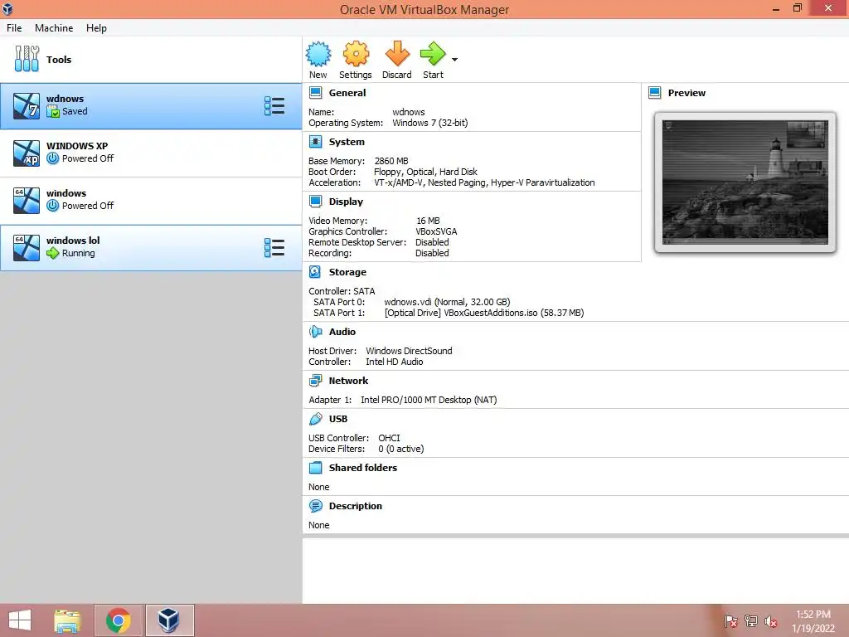Viewport: 849px width, 637px height.
Task: Open the USB section header
Action: point(338,419)
